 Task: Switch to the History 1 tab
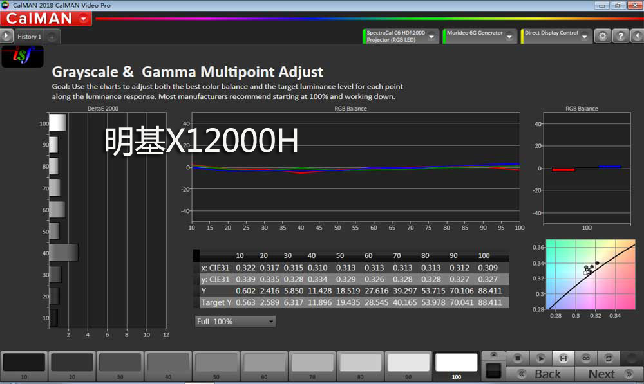[x=30, y=37]
